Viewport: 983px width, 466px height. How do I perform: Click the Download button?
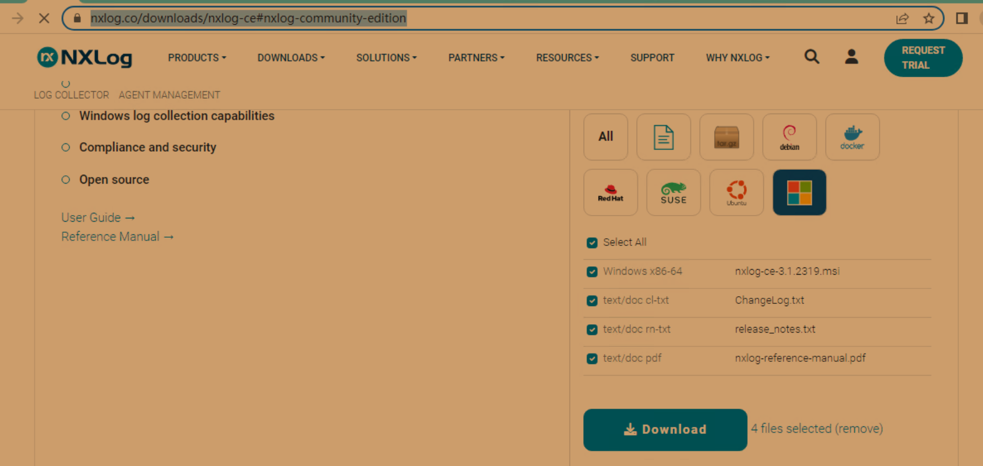click(x=665, y=430)
